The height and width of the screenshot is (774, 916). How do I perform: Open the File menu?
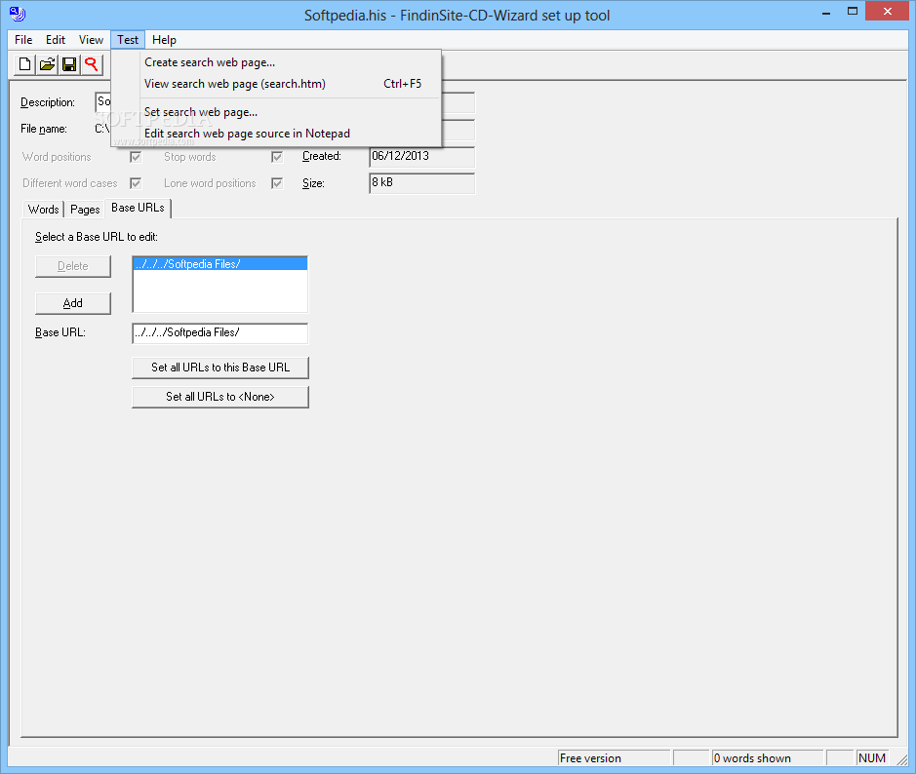23,40
